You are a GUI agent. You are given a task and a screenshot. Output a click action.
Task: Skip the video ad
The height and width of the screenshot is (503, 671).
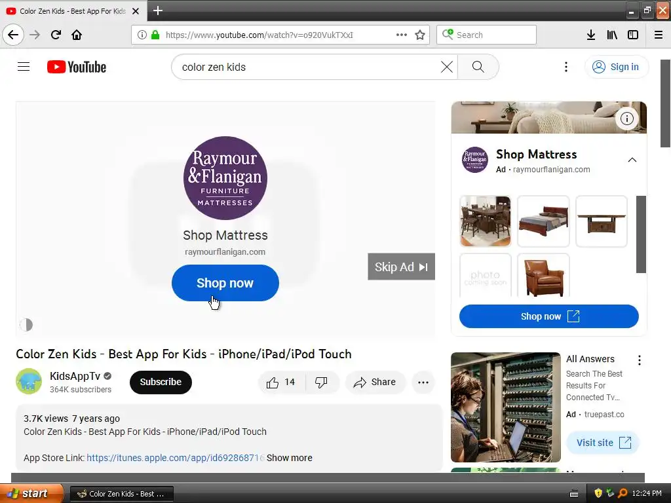(x=402, y=267)
